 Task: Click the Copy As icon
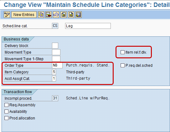pyautogui.click(x=41, y=14)
